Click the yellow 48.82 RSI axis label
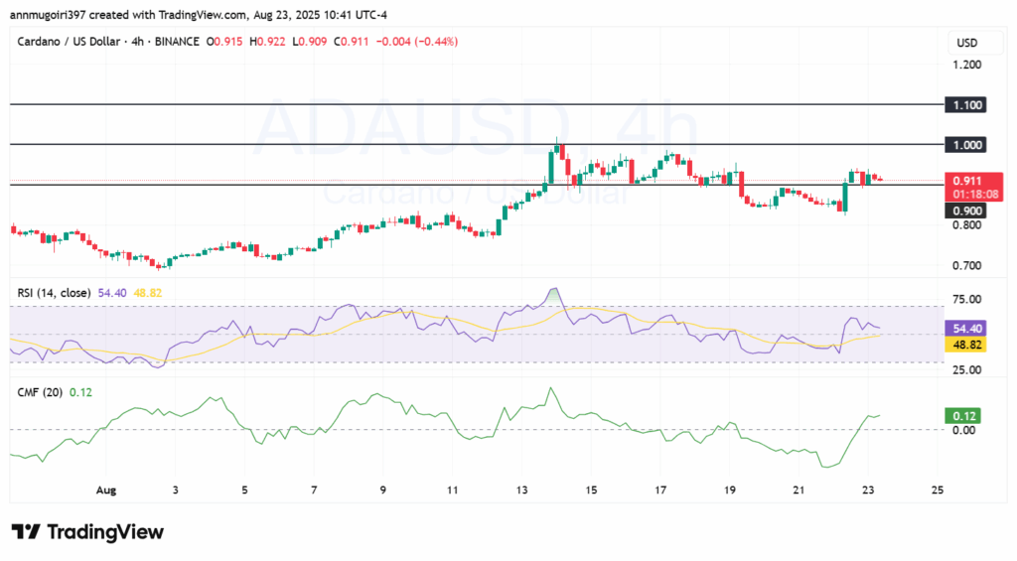This screenshot has width=1017, height=561. (x=965, y=345)
